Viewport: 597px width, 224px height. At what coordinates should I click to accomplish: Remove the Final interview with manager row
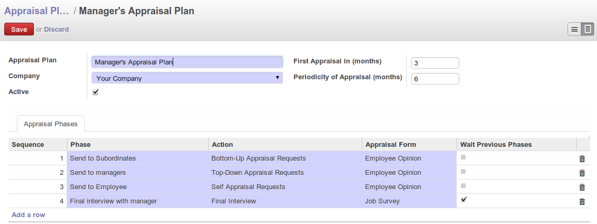click(x=582, y=201)
